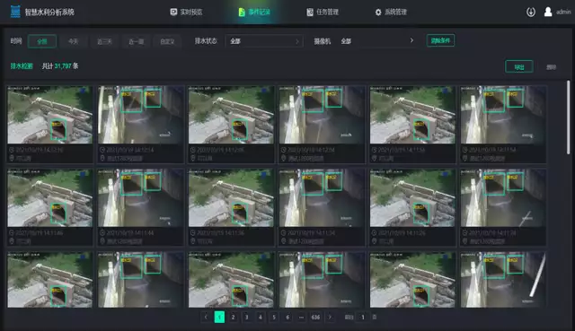575x331 pixels.
Task: Click the 导出 export button
Action: pyautogui.click(x=519, y=66)
